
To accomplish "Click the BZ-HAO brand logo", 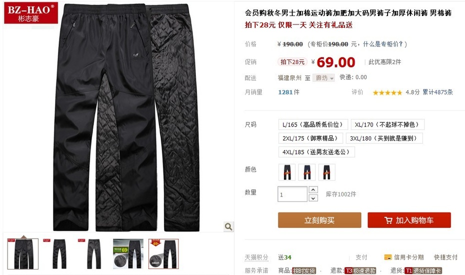I will pos(31,13).
